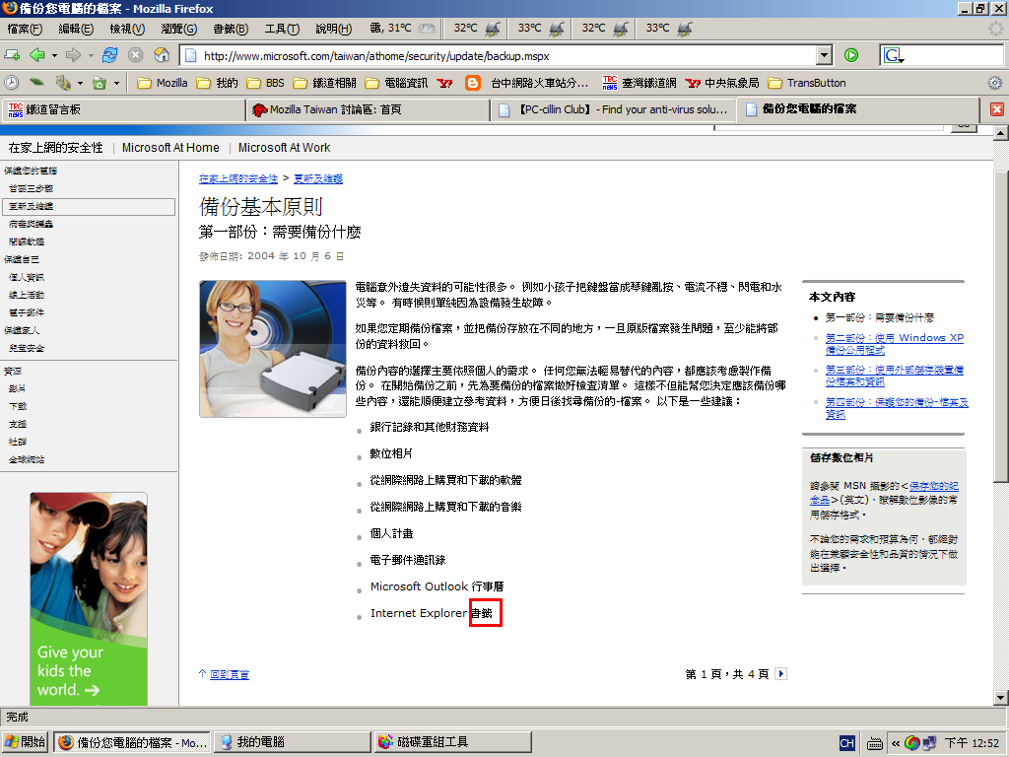The image size is (1009, 757).
Task: Switch to the PC-cillin Club tab
Action: coord(613,109)
